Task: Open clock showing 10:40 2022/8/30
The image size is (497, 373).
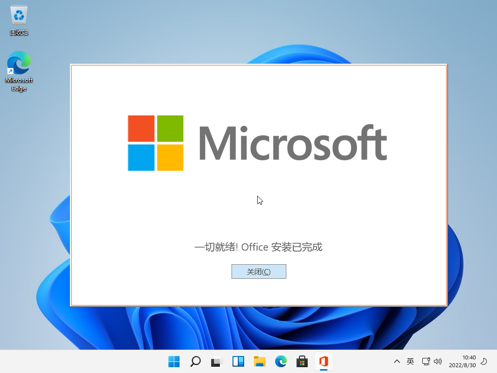Action: 463,361
